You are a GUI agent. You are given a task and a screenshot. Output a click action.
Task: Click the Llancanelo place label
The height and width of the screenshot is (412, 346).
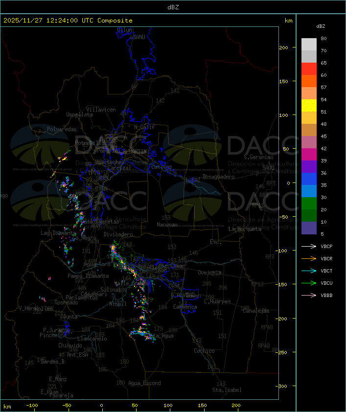coord(92,339)
